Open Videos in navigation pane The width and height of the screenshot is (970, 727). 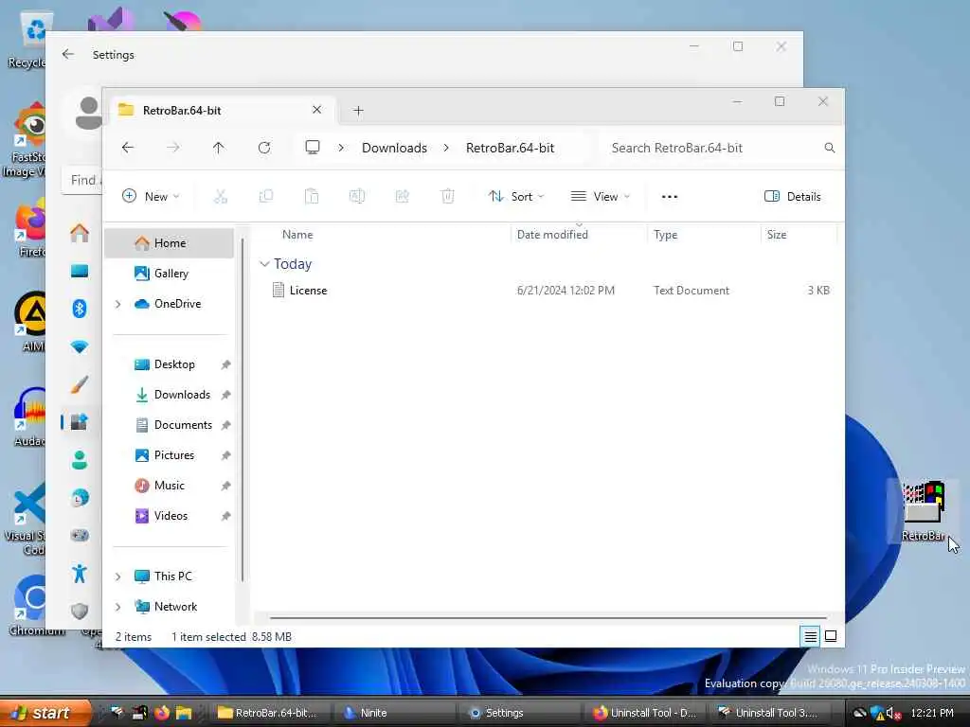pyautogui.click(x=170, y=516)
